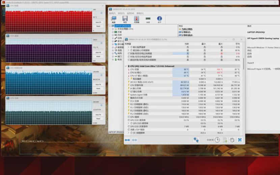The image size is (280, 175).
Task: Click the vertical scrollbar of the sensor list
Action: click(x=244, y=64)
